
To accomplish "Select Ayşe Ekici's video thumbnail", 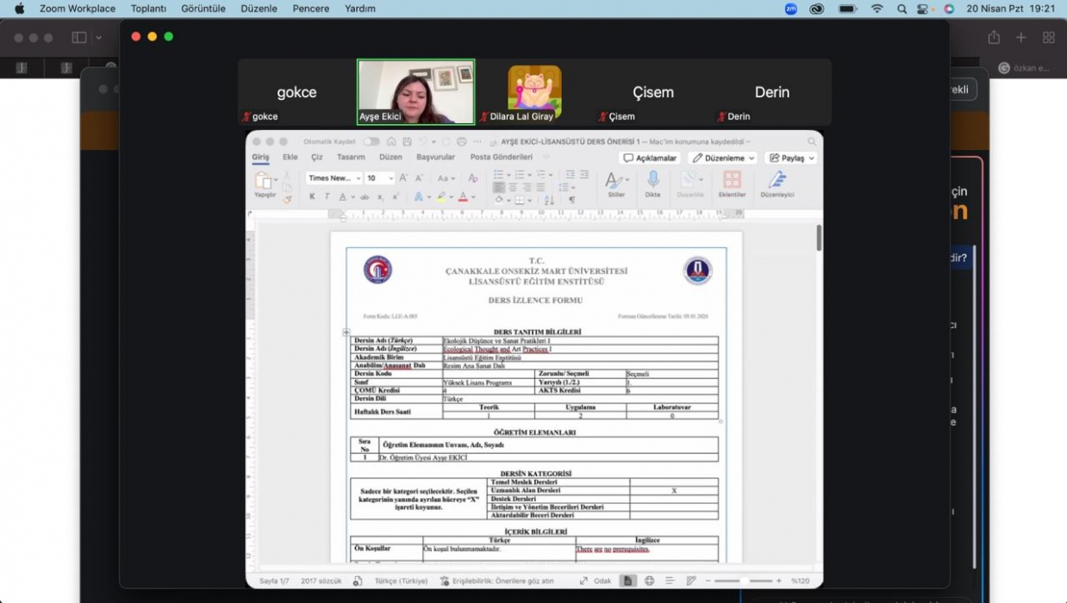I will pos(415,91).
